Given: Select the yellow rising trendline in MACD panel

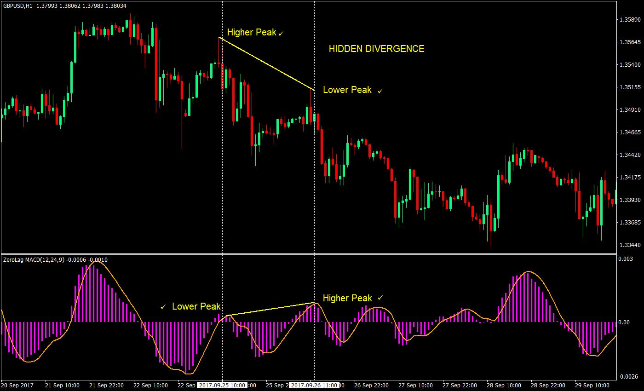Looking at the screenshot, I should click(x=270, y=309).
